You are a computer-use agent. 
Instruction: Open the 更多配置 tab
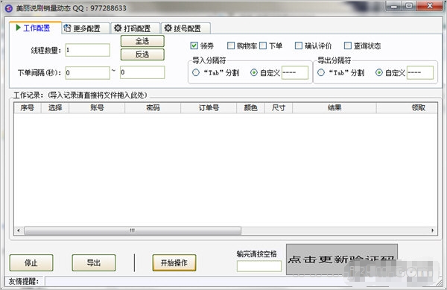point(86,28)
